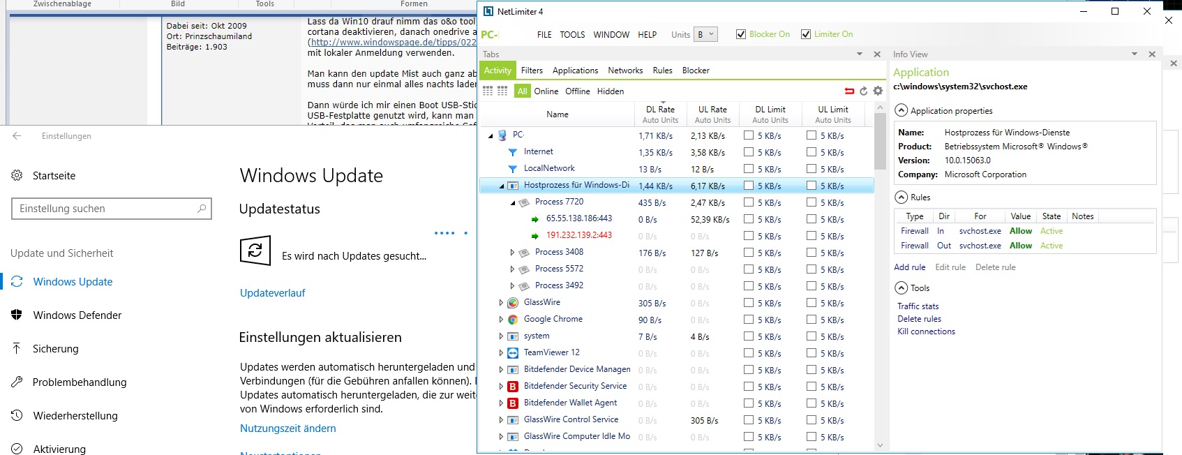
Task: Open the Tabs panel dropdown arrow
Action: pos(860,54)
